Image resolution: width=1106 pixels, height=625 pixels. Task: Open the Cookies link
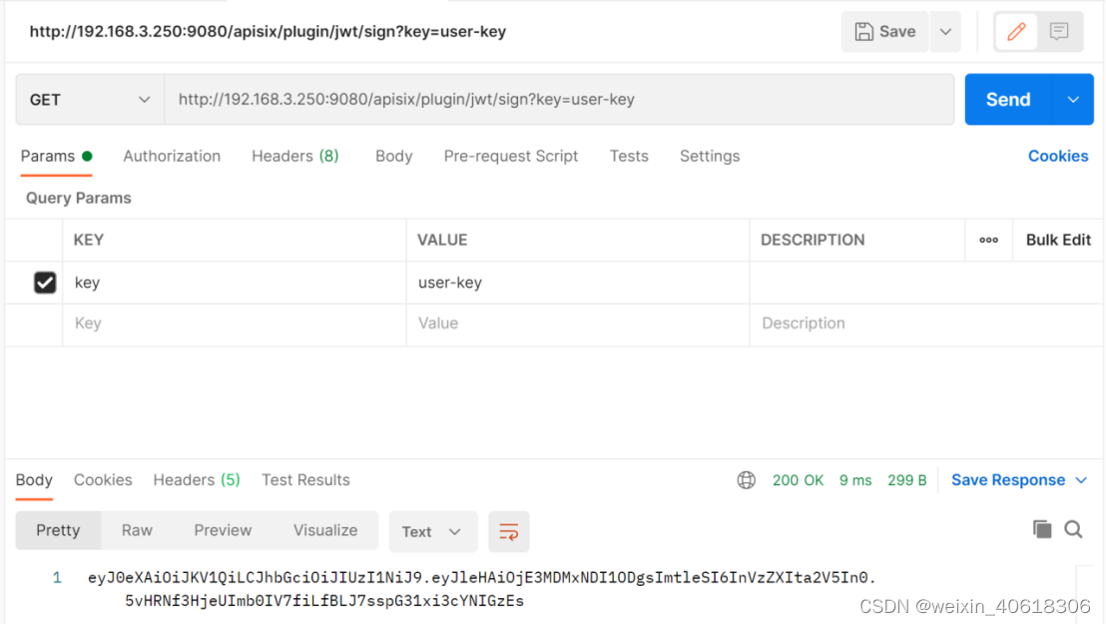pos(1057,157)
